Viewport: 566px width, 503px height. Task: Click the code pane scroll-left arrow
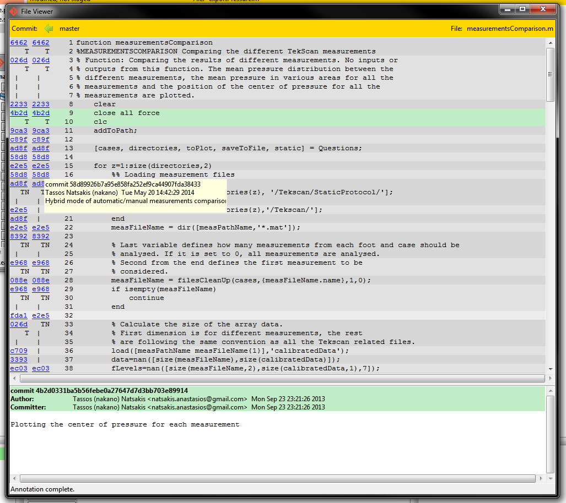pyautogui.click(x=14, y=378)
